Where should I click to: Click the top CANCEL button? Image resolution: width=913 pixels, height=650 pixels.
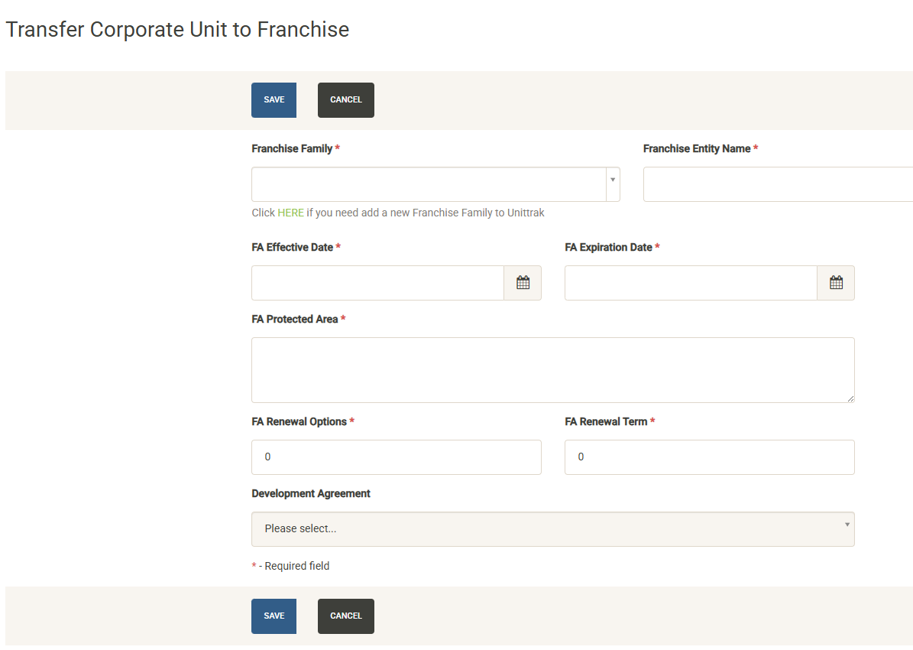[x=346, y=100]
